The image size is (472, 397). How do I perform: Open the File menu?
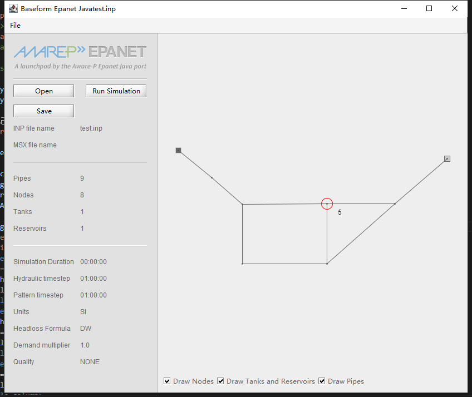point(15,25)
